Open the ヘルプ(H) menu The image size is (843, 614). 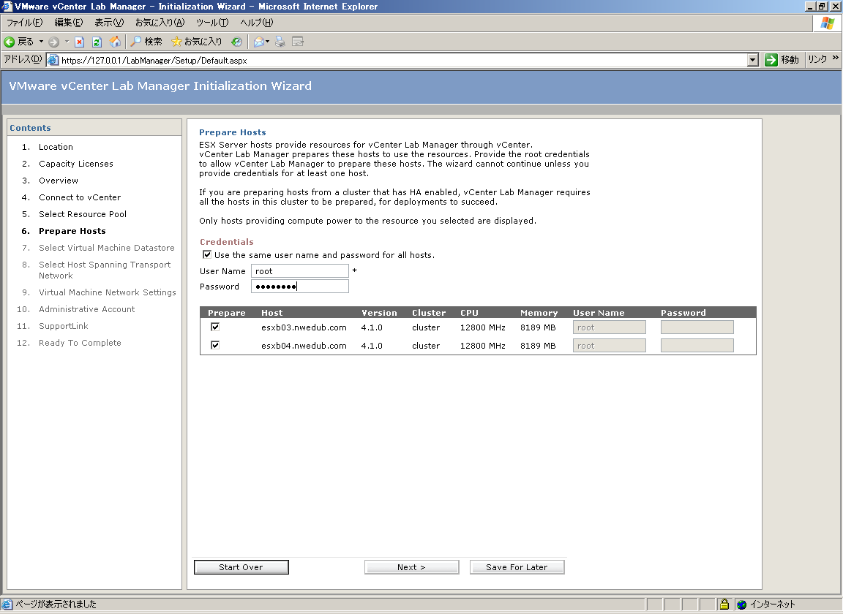pos(256,23)
